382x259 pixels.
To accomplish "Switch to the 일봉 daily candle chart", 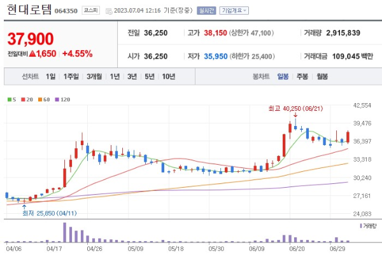I will pos(283,76).
